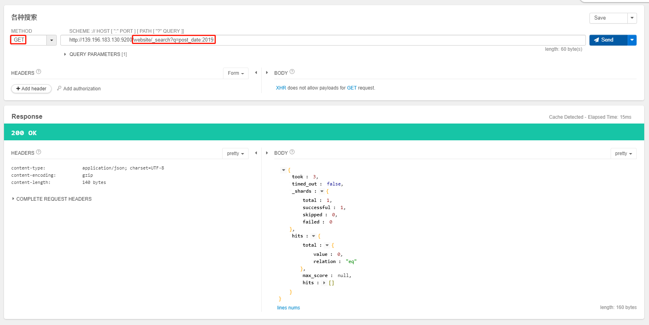649x325 pixels.
Task: Toggle lines nums link
Action: pos(289,308)
